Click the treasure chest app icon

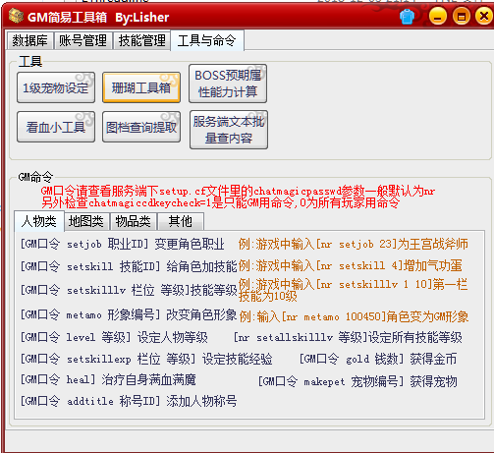16,16
